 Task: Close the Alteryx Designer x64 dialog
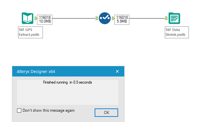pyautogui.click(x=117, y=71)
